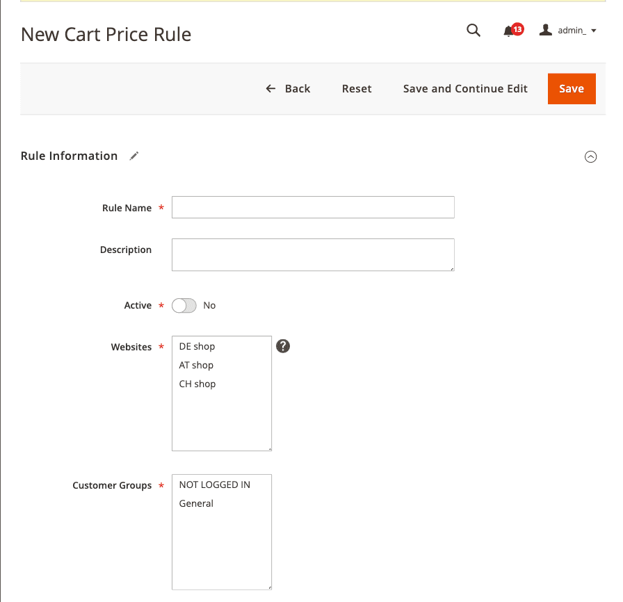Click the Rule Information section heading
The image size is (623, 602).
(70, 156)
